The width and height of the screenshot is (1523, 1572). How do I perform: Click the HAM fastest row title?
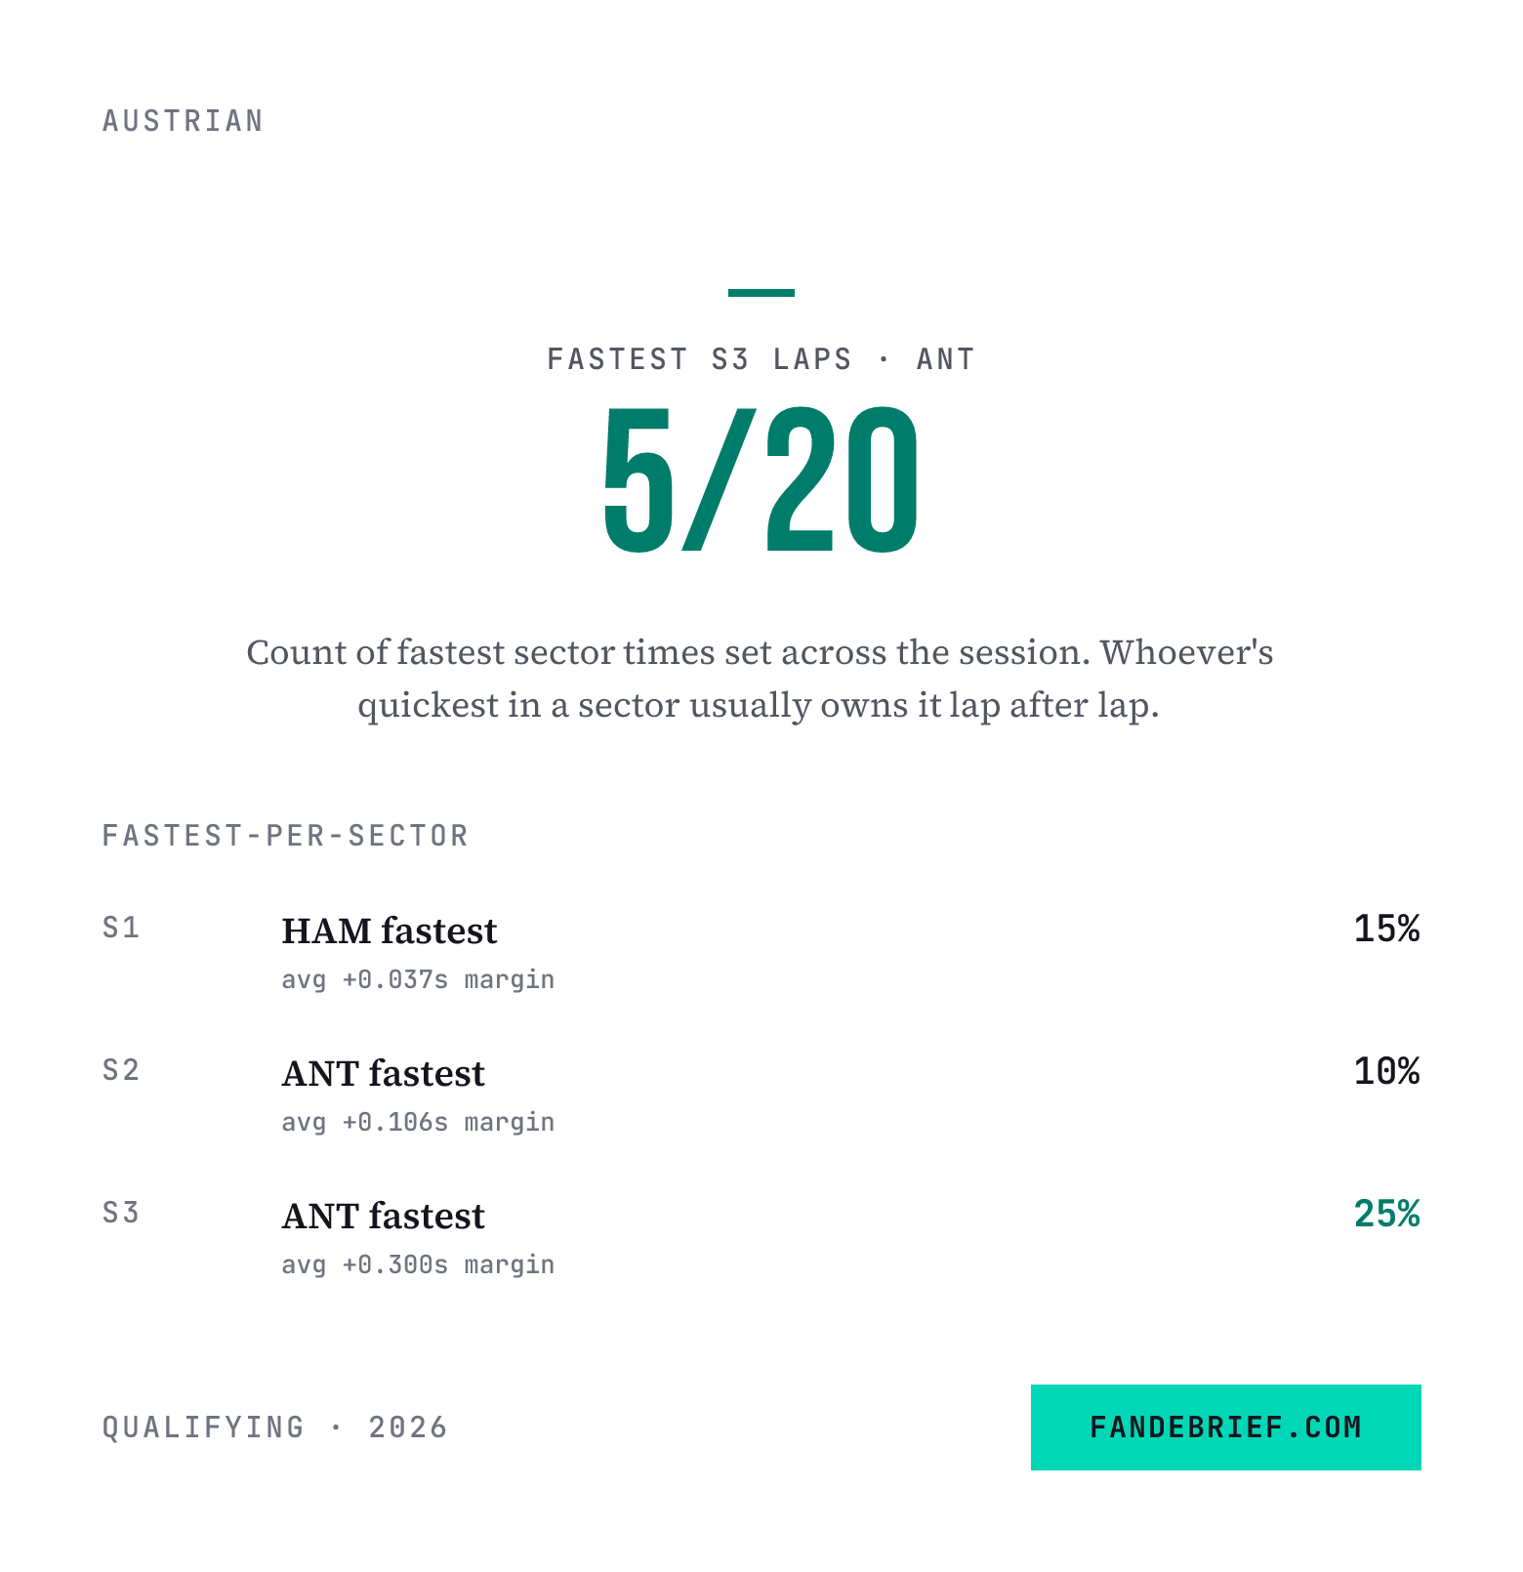(x=390, y=931)
